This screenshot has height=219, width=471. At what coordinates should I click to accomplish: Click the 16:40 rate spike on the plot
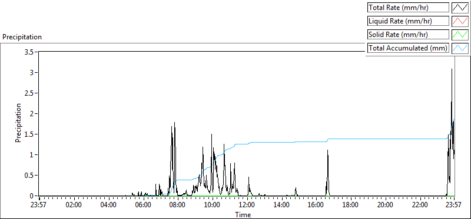(x=328, y=150)
